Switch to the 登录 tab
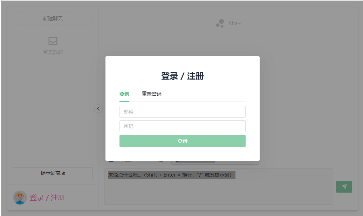Image resolution: width=363 pixels, height=216 pixels. 124,94
